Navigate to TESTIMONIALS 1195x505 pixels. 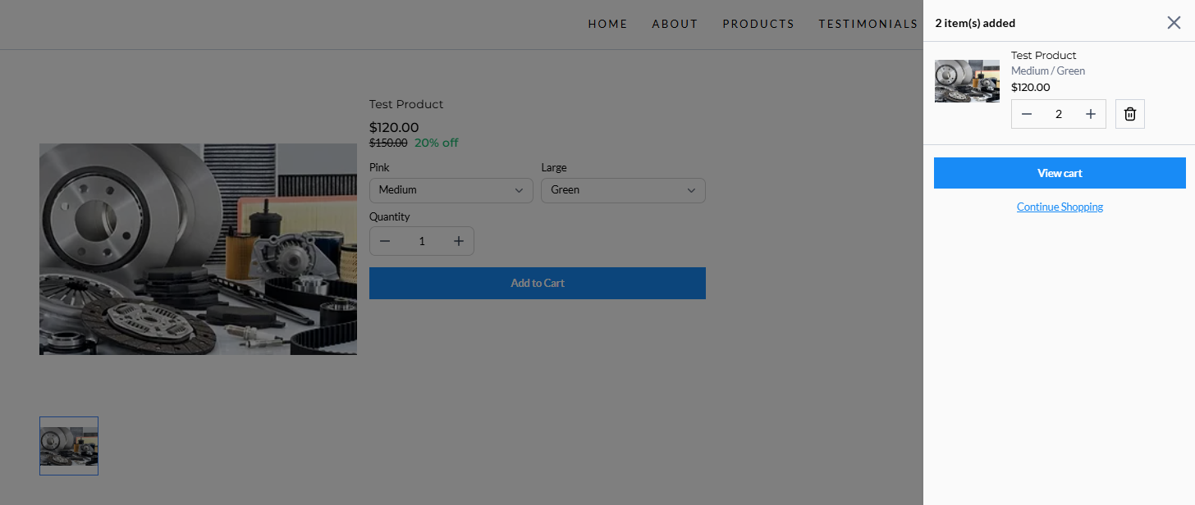coord(868,24)
